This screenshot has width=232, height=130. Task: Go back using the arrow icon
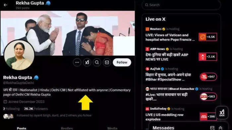tap(6, 5)
